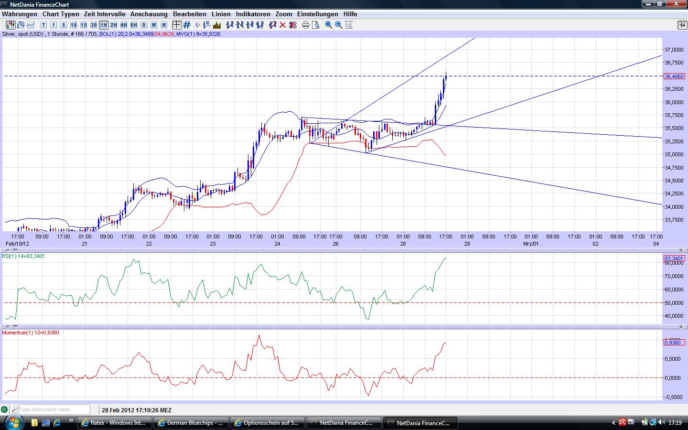Screen dimensions: 688x430
Task: Zoom out with magnifier minus icon
Action: click(x=339, y=25)
